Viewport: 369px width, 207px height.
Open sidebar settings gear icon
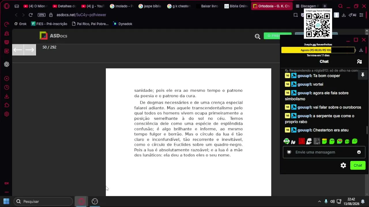click(x=7, y=114)
